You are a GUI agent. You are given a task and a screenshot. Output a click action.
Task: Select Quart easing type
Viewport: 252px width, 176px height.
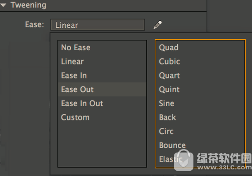tap(200, 75)
